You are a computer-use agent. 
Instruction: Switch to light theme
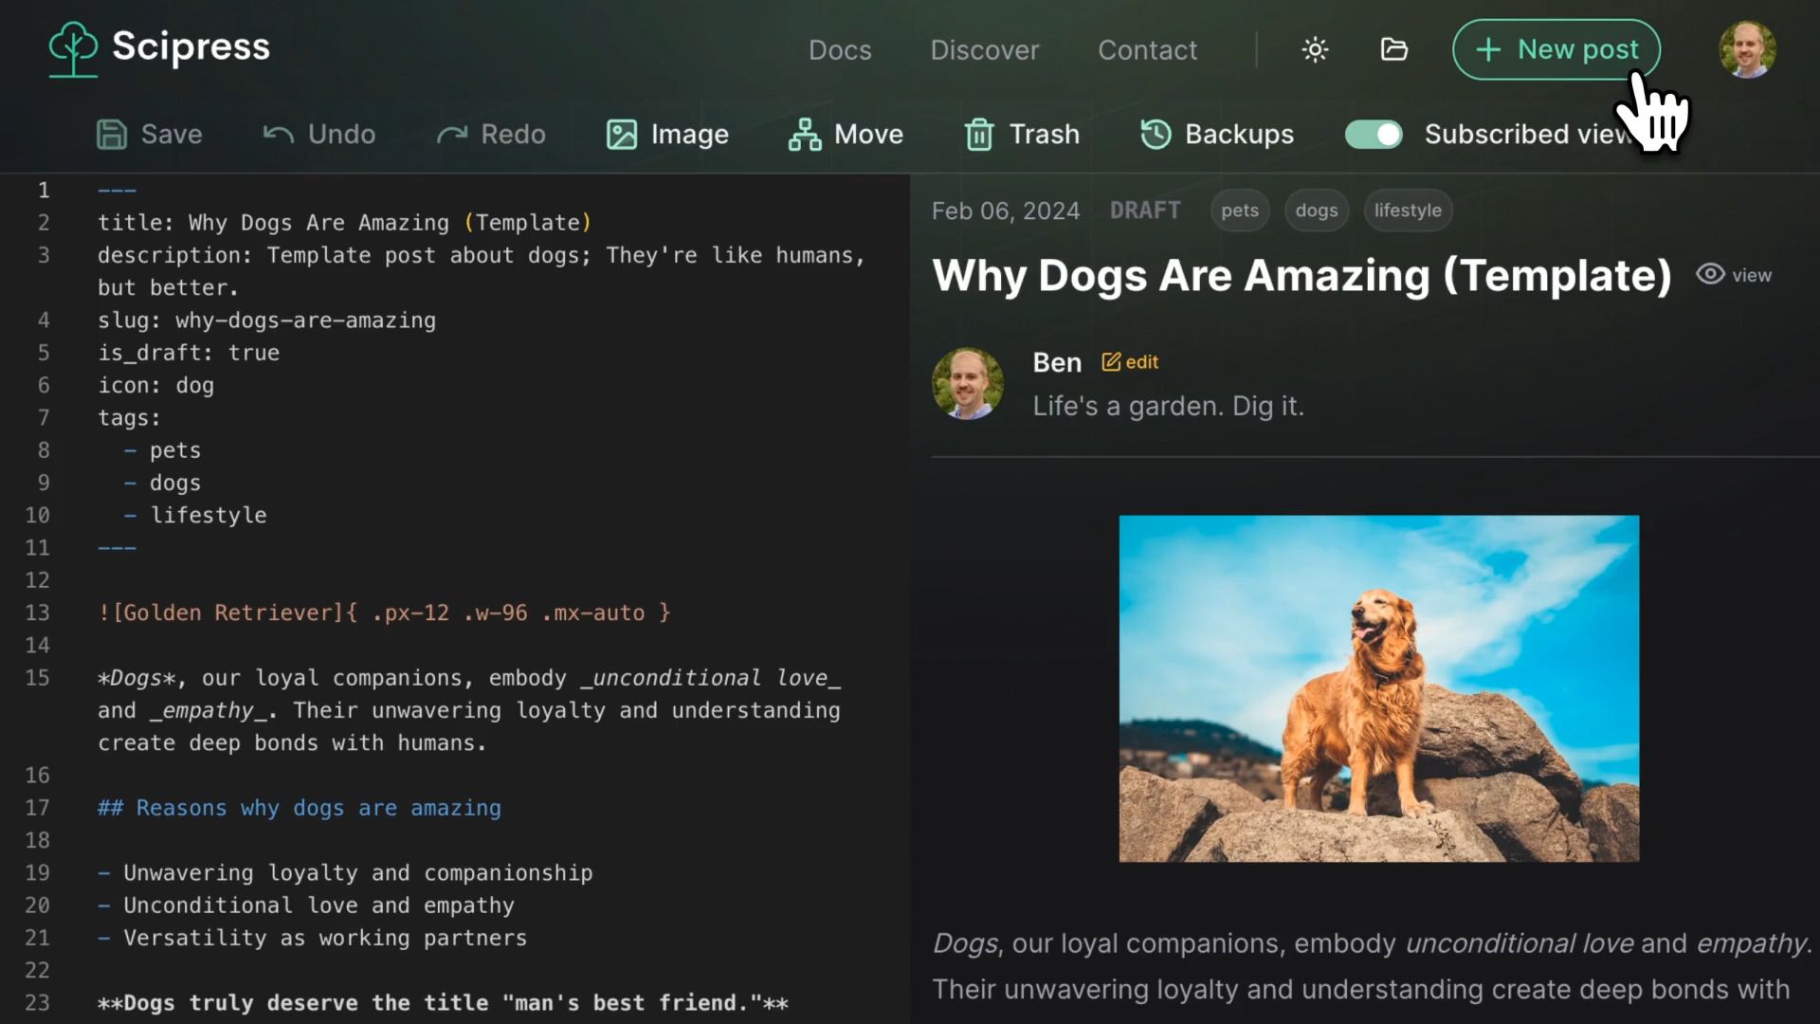click(1315, 49)
